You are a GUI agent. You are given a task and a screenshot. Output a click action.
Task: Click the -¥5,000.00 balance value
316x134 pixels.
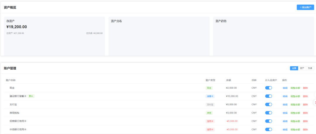232,121
